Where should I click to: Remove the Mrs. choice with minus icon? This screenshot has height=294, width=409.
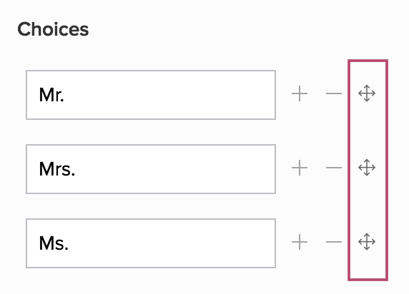pos(334,168)
